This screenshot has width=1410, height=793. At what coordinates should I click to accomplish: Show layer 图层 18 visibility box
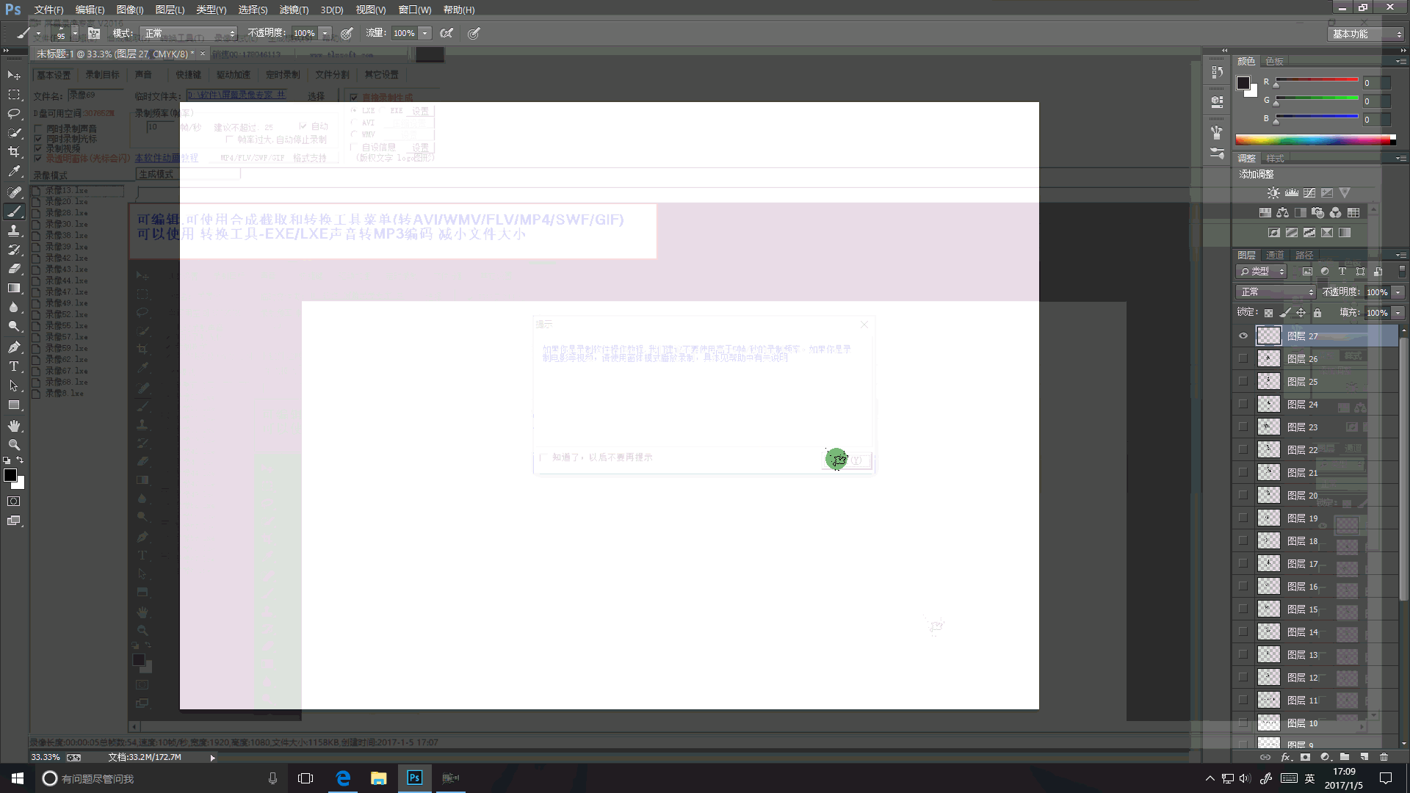(1243, 541)
